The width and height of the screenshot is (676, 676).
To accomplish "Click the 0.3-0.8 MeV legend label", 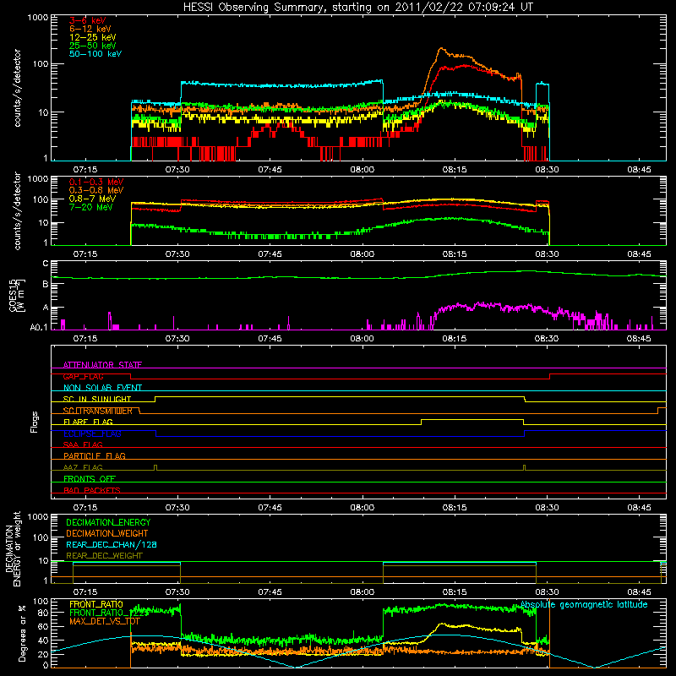I will [96, 190].
